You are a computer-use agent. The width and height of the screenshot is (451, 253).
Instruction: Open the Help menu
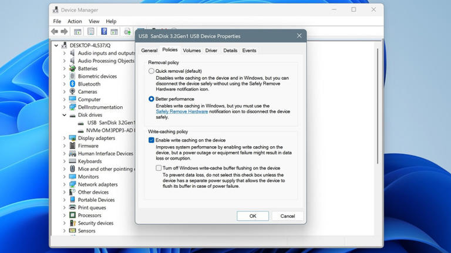[111, 21]
